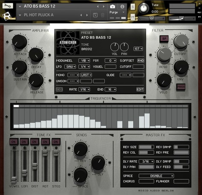Open the sequencer Rate 1/16 dropdown
Viewport: 202px width, 195px height.
pos(84,90)
